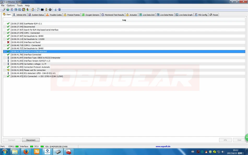Select 'Search for ELM chip based serial interface' row
Screen dimensions: 248x155
[x=124, y=30]
